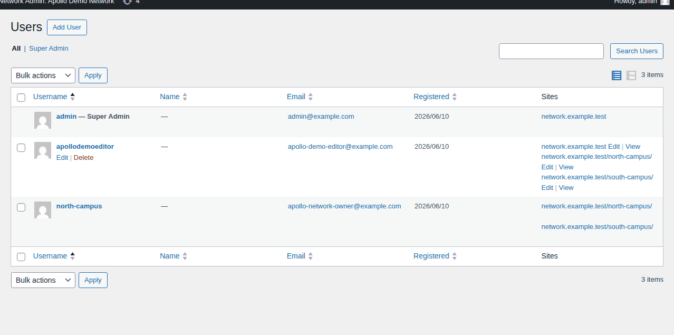Image resolution: width=674 pixels, height=335 pixels.
Task: Click View below apollodemoeditor's north-campus site
Action: [566, 167]
